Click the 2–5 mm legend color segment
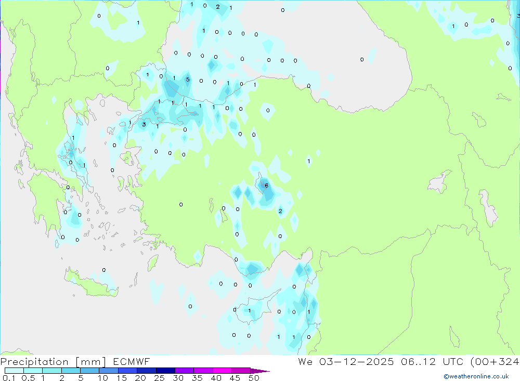520x381 pixels. tap(71, 371)
